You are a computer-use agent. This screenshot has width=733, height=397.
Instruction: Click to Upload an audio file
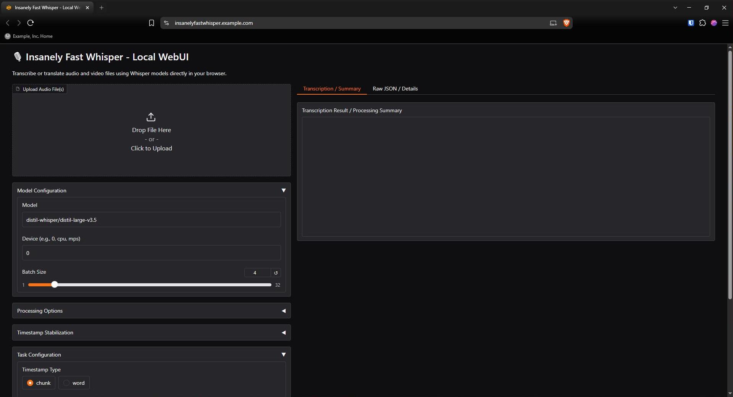click(151, 148)
